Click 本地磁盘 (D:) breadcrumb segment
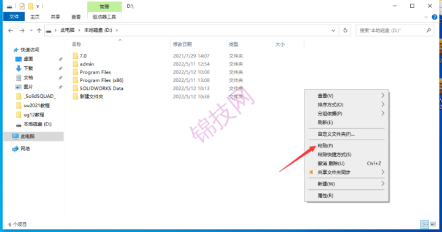Viewport: 442px width, 232px height. pyautogui.click(x=98, y=31)
